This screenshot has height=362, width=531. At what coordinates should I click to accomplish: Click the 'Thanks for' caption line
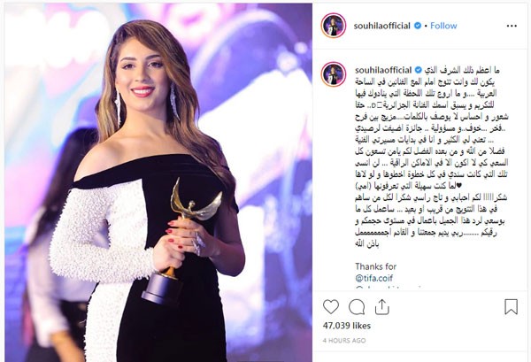375,266
